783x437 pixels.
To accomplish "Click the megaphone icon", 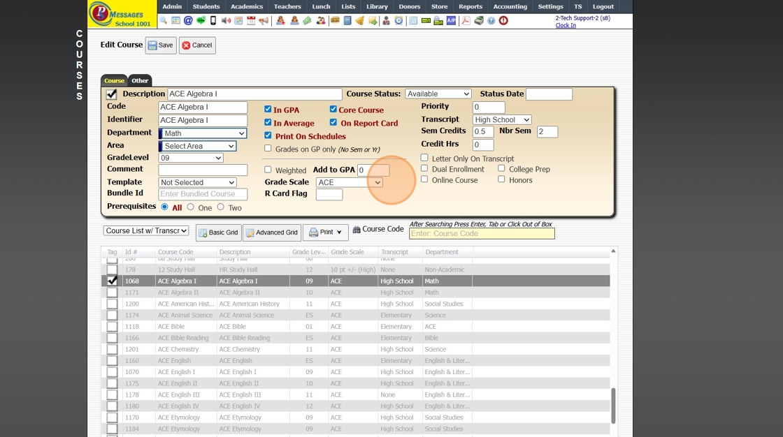I will pyautogui.click(x=263, y=20).
